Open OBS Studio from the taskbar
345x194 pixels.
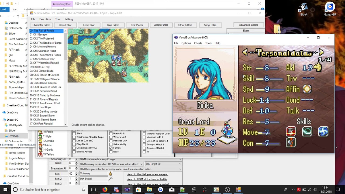[x=227, y=190]
